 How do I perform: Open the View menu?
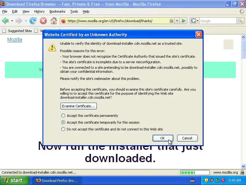pyautogui.click(x=26, y=11)
